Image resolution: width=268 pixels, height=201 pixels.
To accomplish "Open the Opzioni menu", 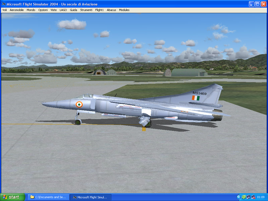I will coord(43,10).
